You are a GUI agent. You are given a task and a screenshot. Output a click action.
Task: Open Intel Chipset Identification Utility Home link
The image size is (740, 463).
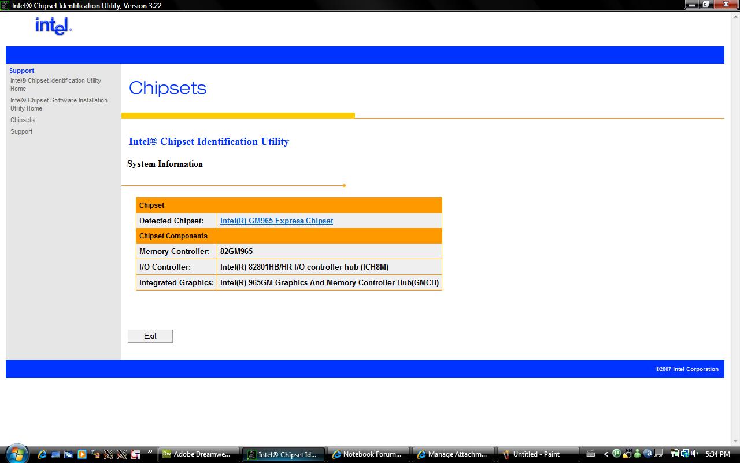click(x=55, y=84)
